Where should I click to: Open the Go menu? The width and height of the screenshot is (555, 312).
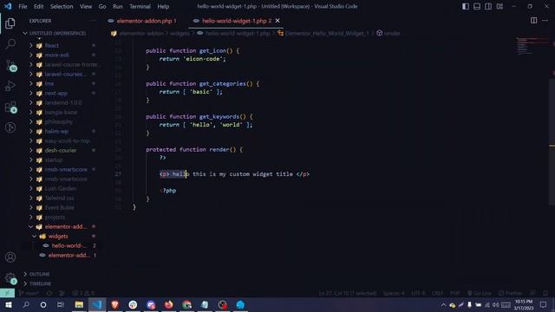coord(102,6)
